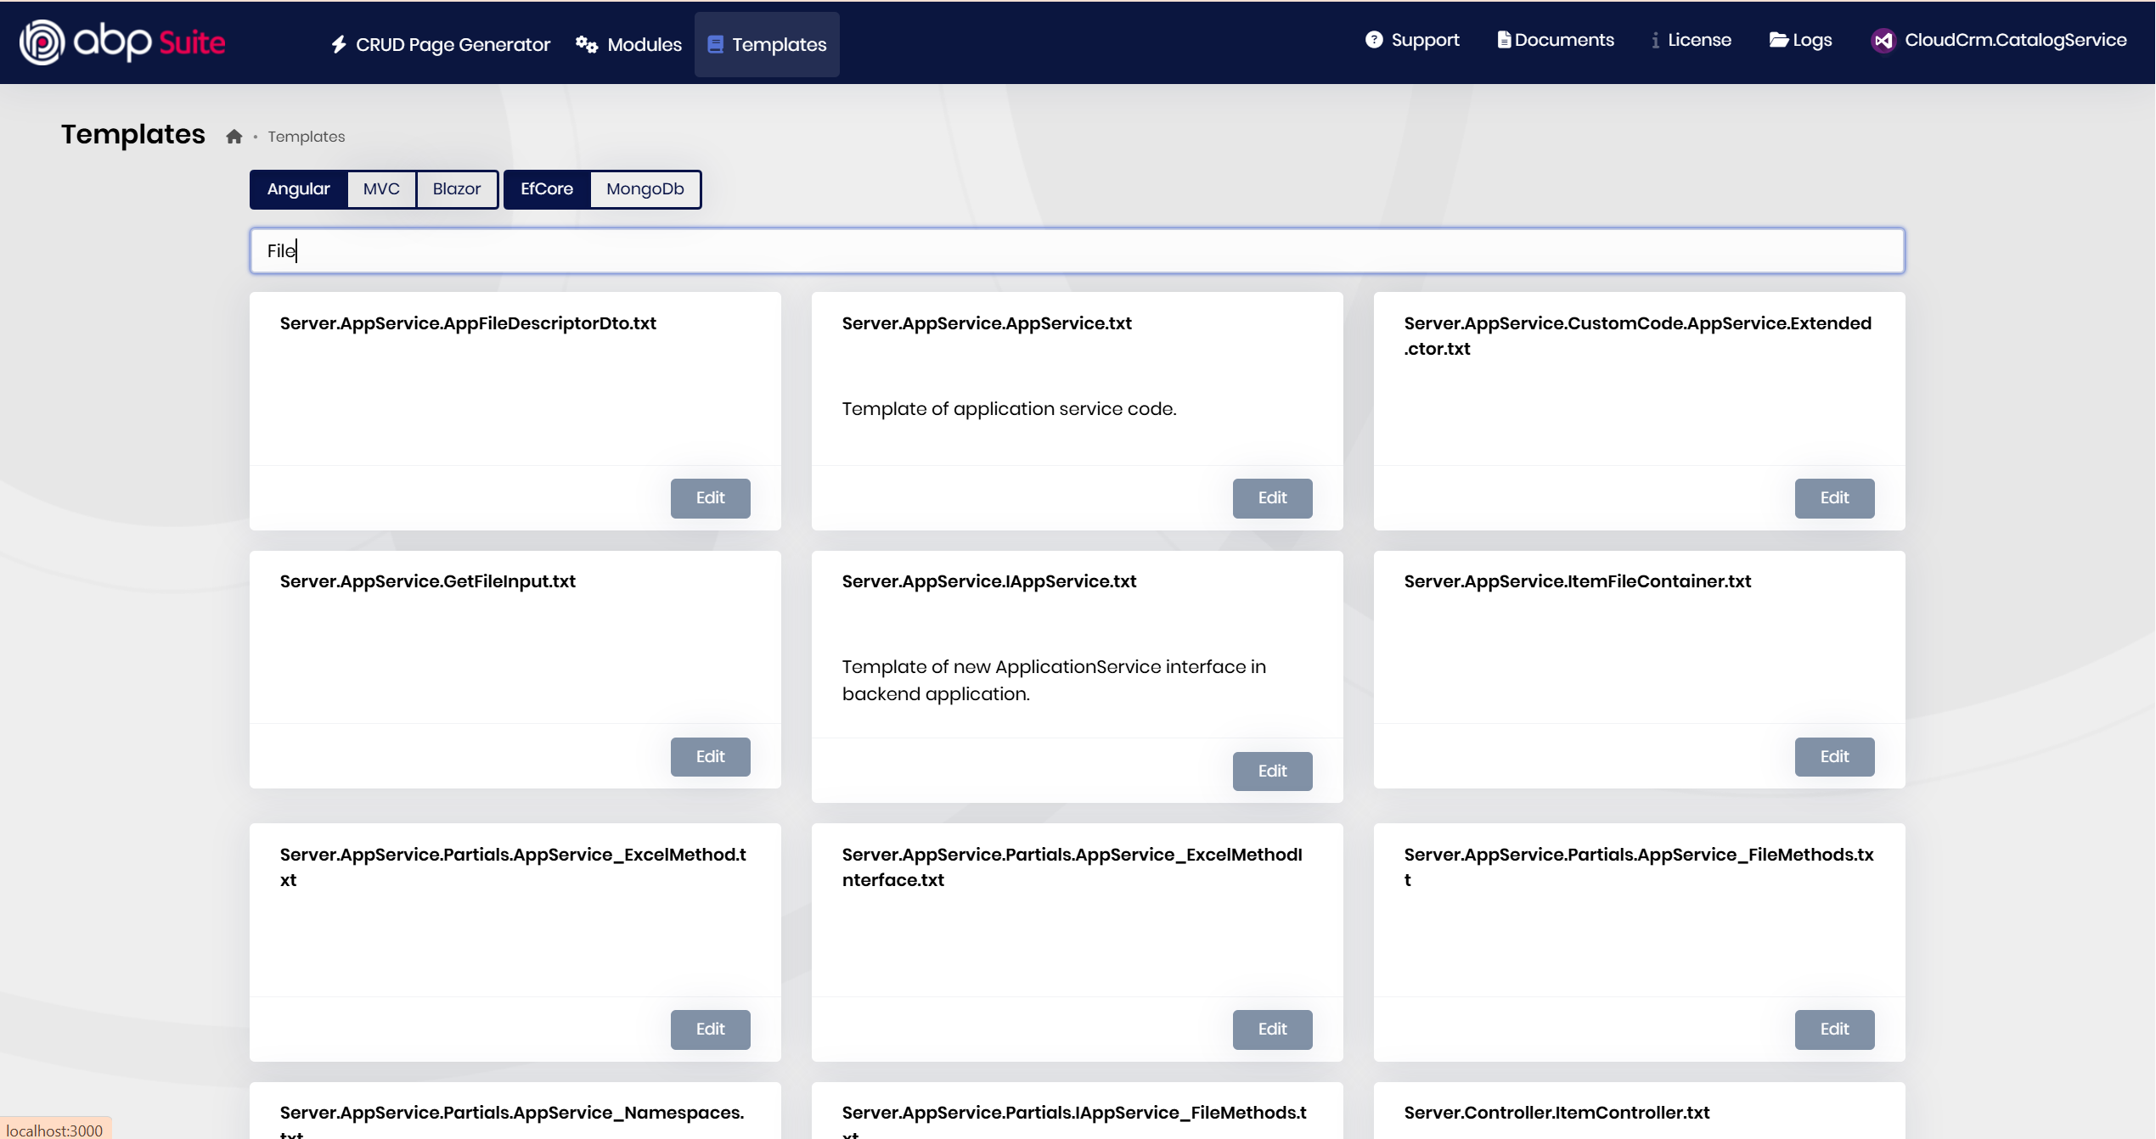The width and height of the screenshot is (2156, 1139).
Task: Click the Templates book icon
Action: coord(715,44)
